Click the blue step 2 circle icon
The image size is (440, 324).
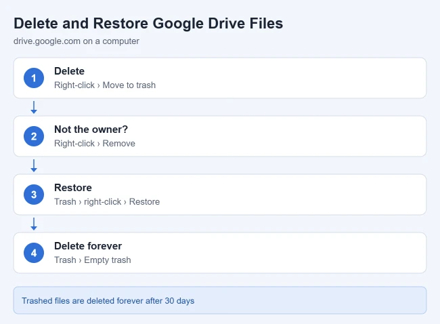pos(34,136)
